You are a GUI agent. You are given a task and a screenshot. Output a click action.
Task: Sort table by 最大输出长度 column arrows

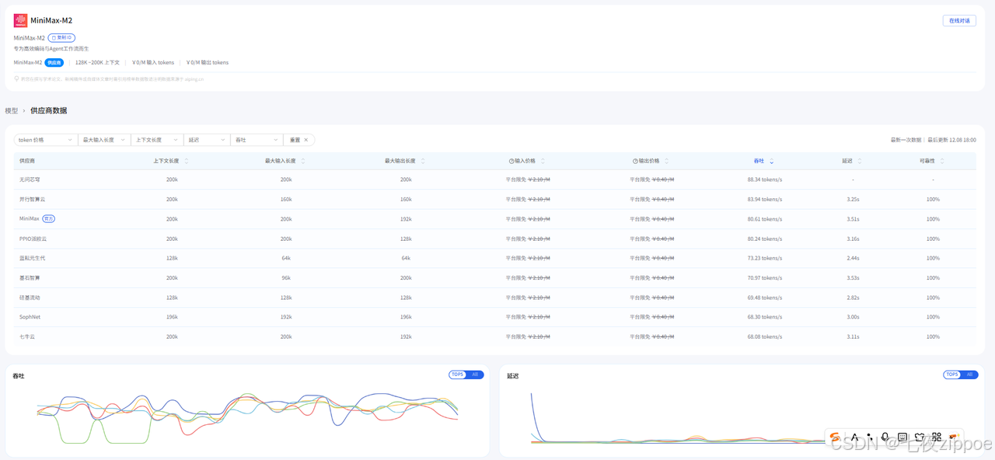pyautogui.click(x=423, y=161)
